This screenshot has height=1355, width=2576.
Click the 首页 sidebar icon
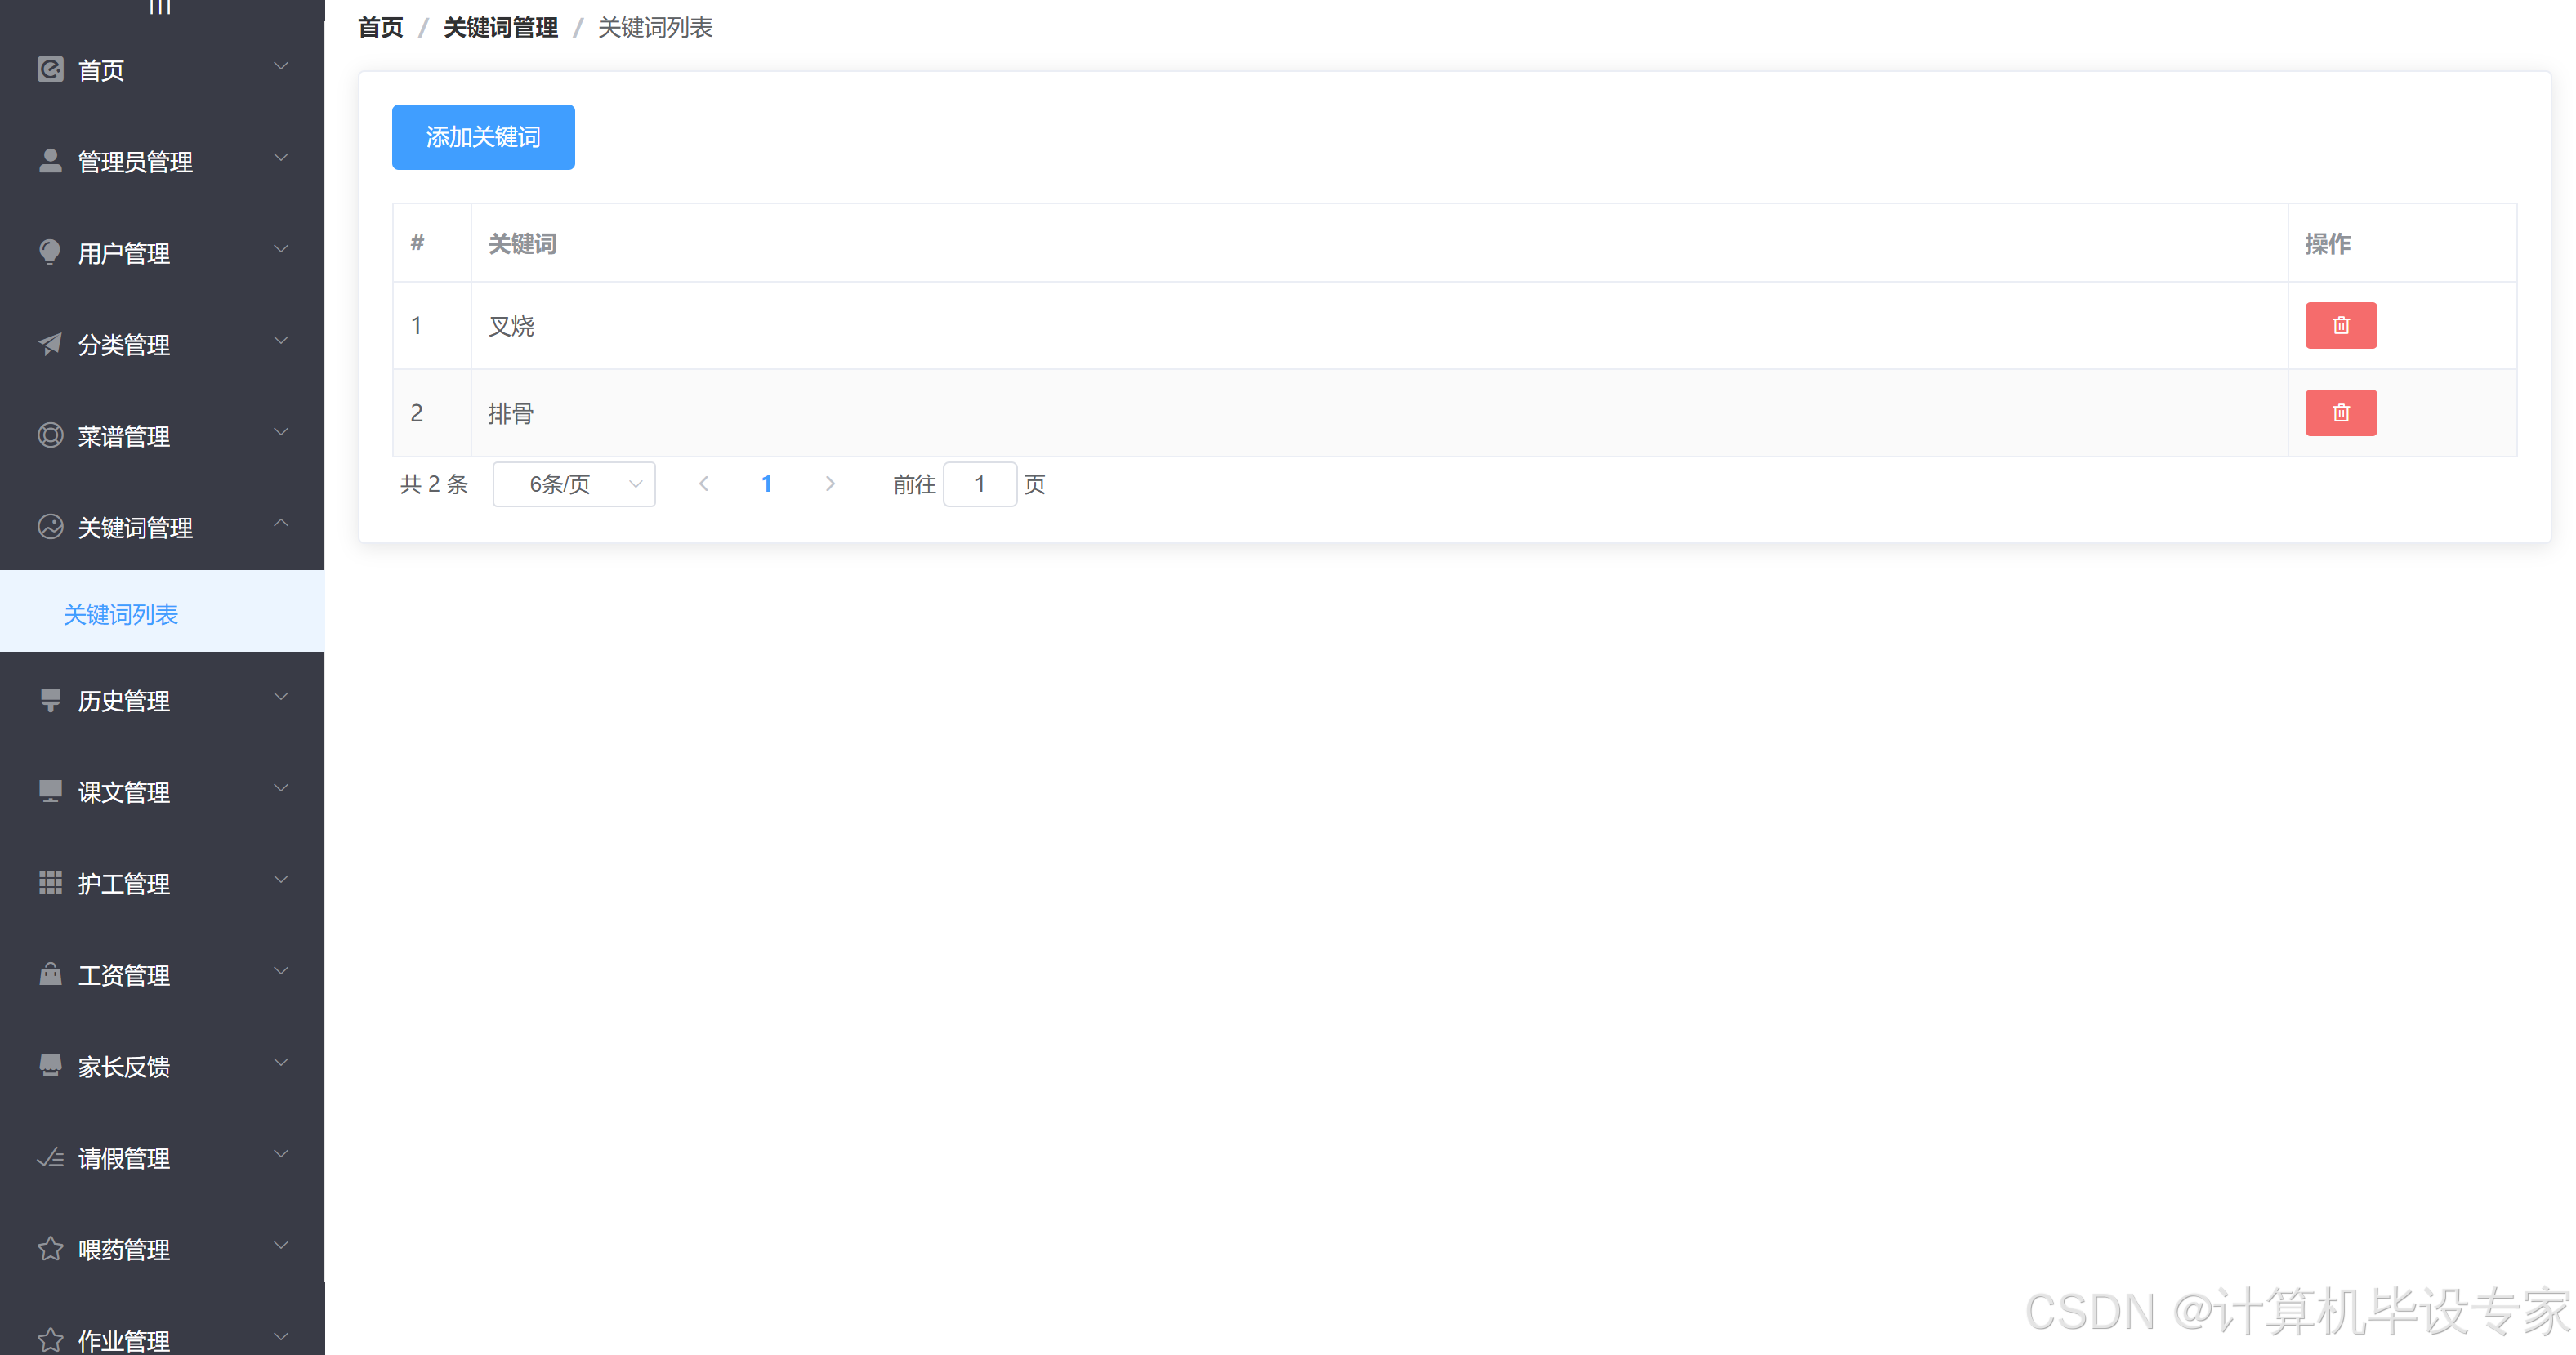50,69
